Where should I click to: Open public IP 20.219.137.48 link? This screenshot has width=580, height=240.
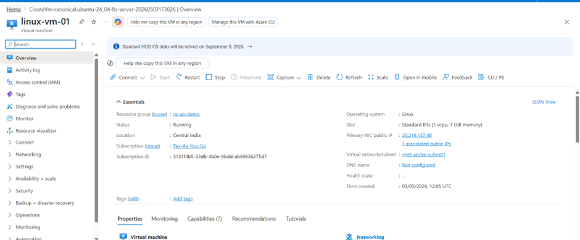(x=417, y=135)
